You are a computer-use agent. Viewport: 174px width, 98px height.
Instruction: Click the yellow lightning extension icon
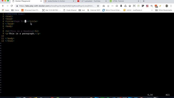point(160,6)
